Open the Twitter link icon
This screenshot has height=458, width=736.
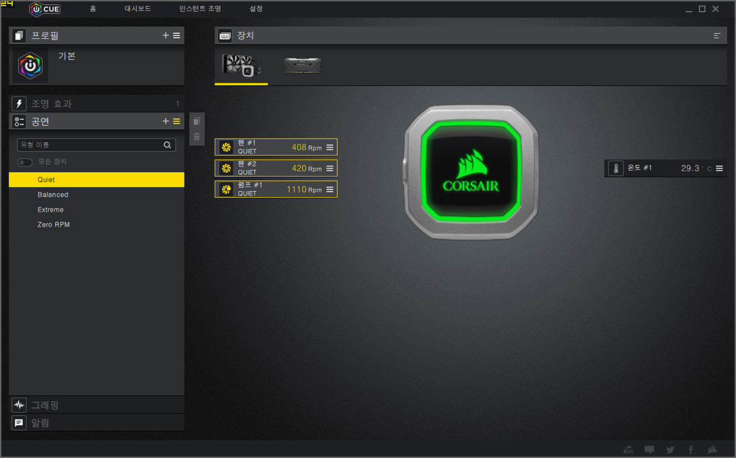(670, 449)
